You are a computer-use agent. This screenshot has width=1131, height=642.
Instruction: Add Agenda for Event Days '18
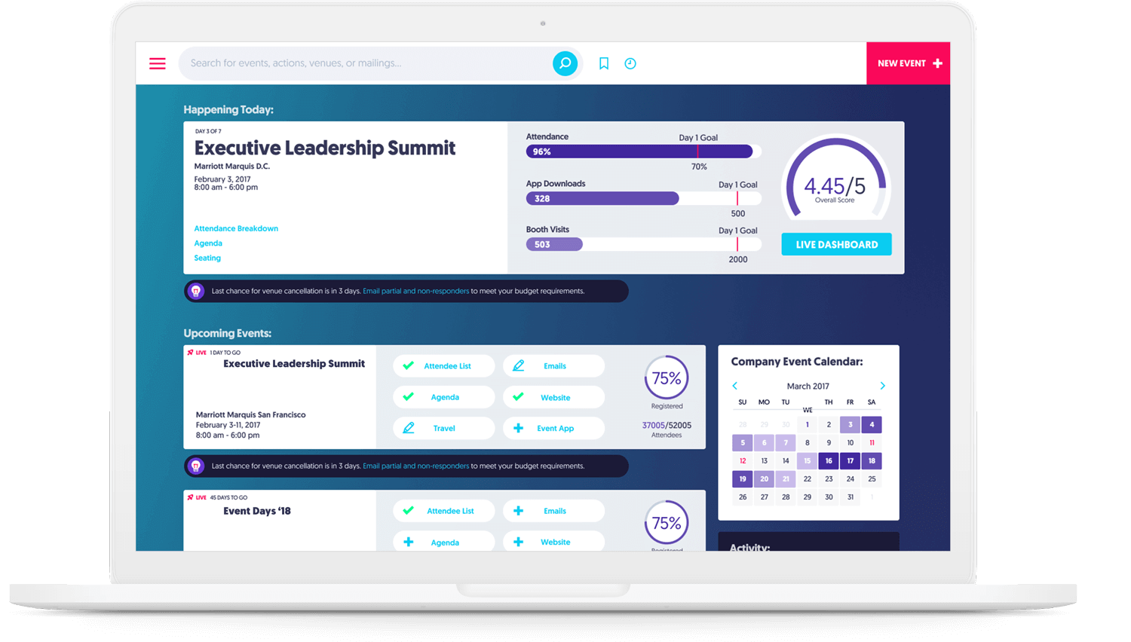tap(443, 542)
